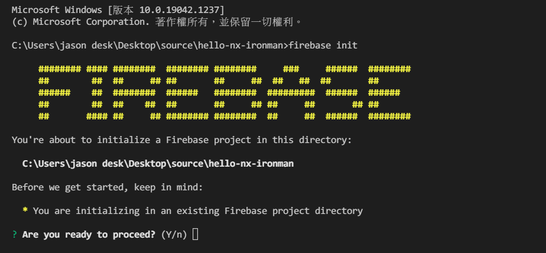
Task: Click the letter R in the ASCII banner
Action: tap(137, 93)
